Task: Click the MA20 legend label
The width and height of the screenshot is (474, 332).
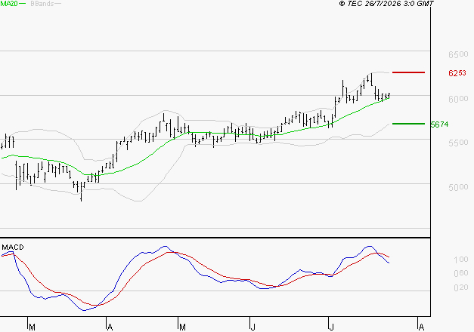Action: 9,4
